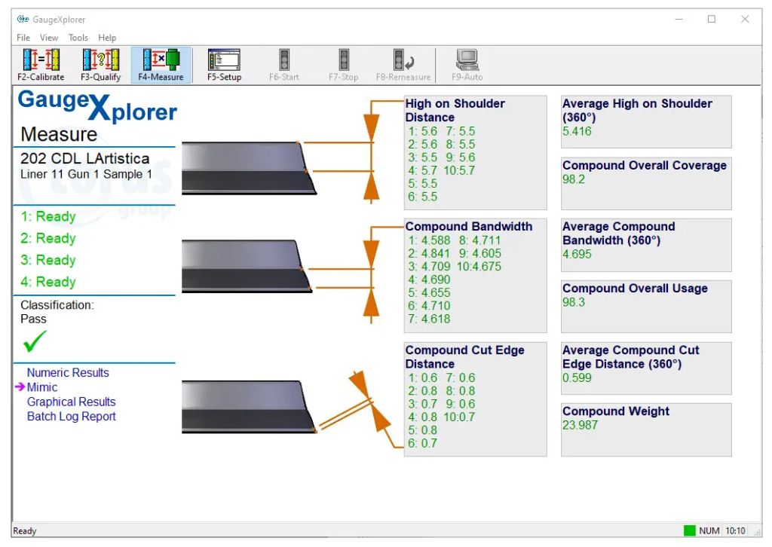
Task: Open the View menu
Action: click(x=49, y=38)
